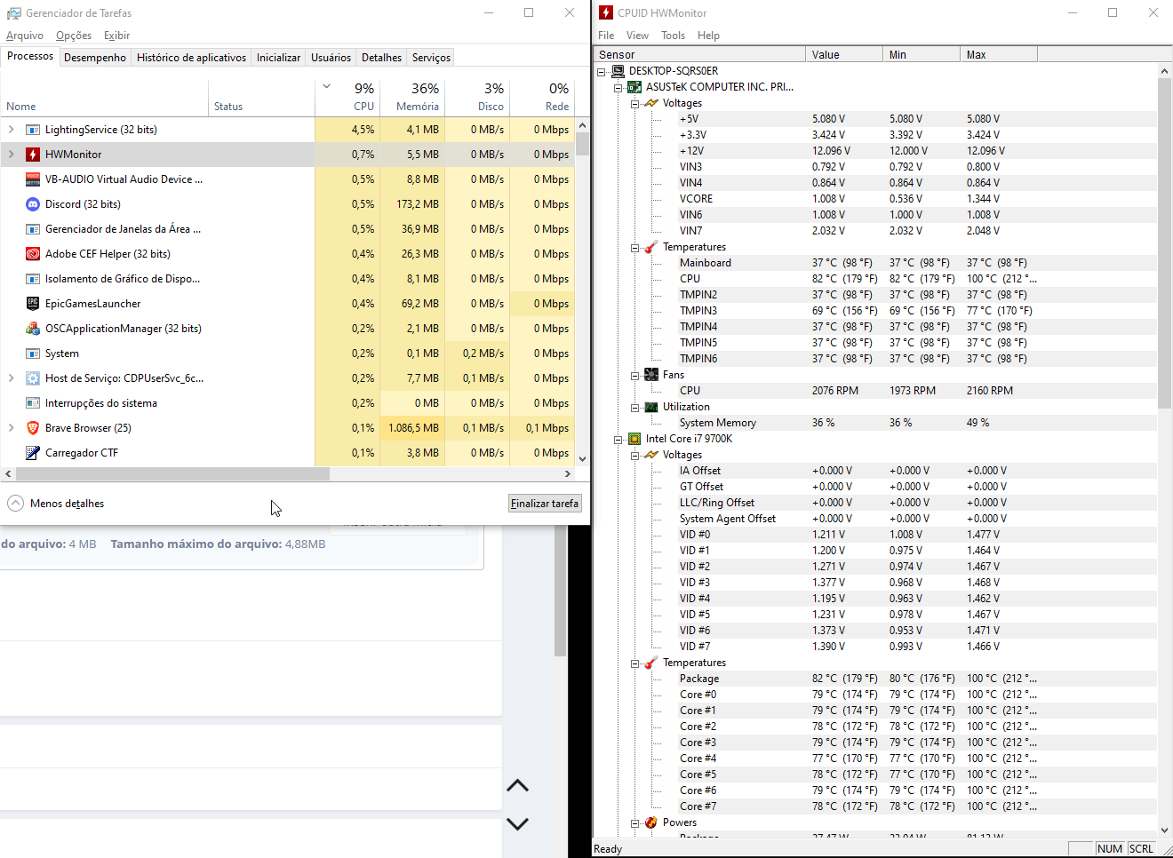Switch to the Detalhes tab
Screen dimensions: 1173x858
coord(382,58)
